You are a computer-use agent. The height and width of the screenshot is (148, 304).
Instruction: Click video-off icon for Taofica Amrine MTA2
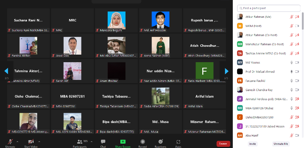point(297,53)
